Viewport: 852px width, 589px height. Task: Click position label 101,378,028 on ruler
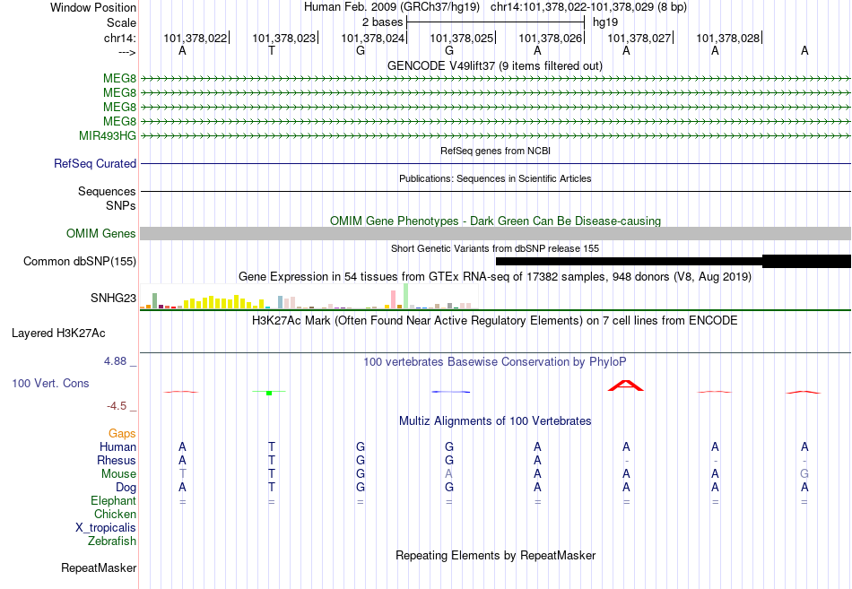(x=727, y=38)
